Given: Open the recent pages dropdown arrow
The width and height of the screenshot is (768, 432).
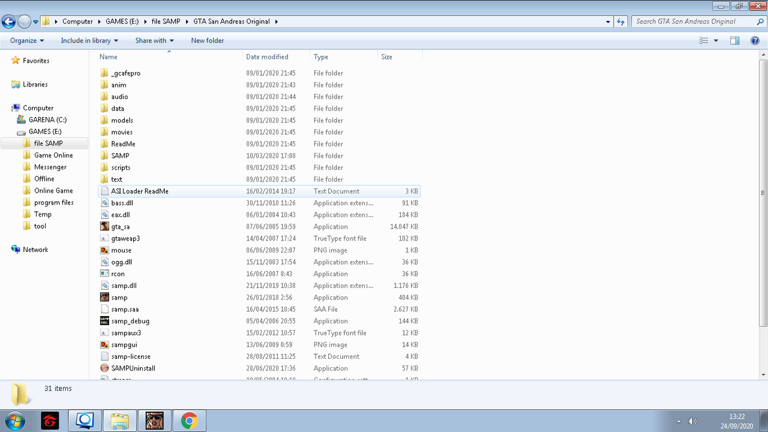Looking at the screenshot, I should click(x=36, y=22).
